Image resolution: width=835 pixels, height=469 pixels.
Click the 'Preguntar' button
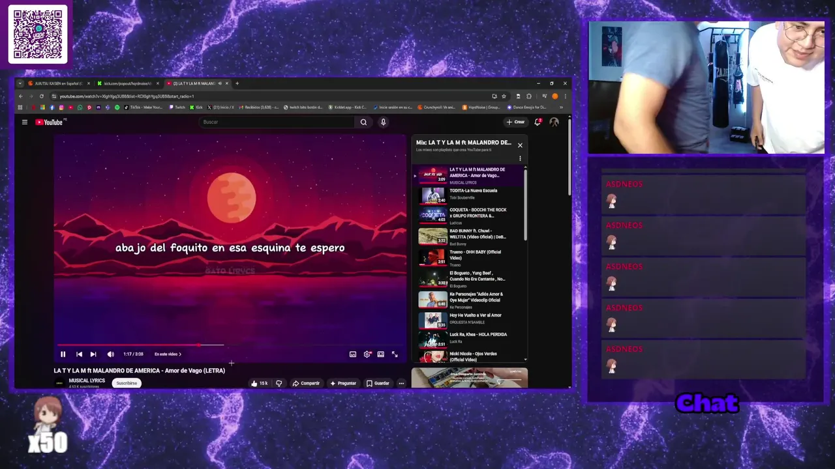coord(343,383)
